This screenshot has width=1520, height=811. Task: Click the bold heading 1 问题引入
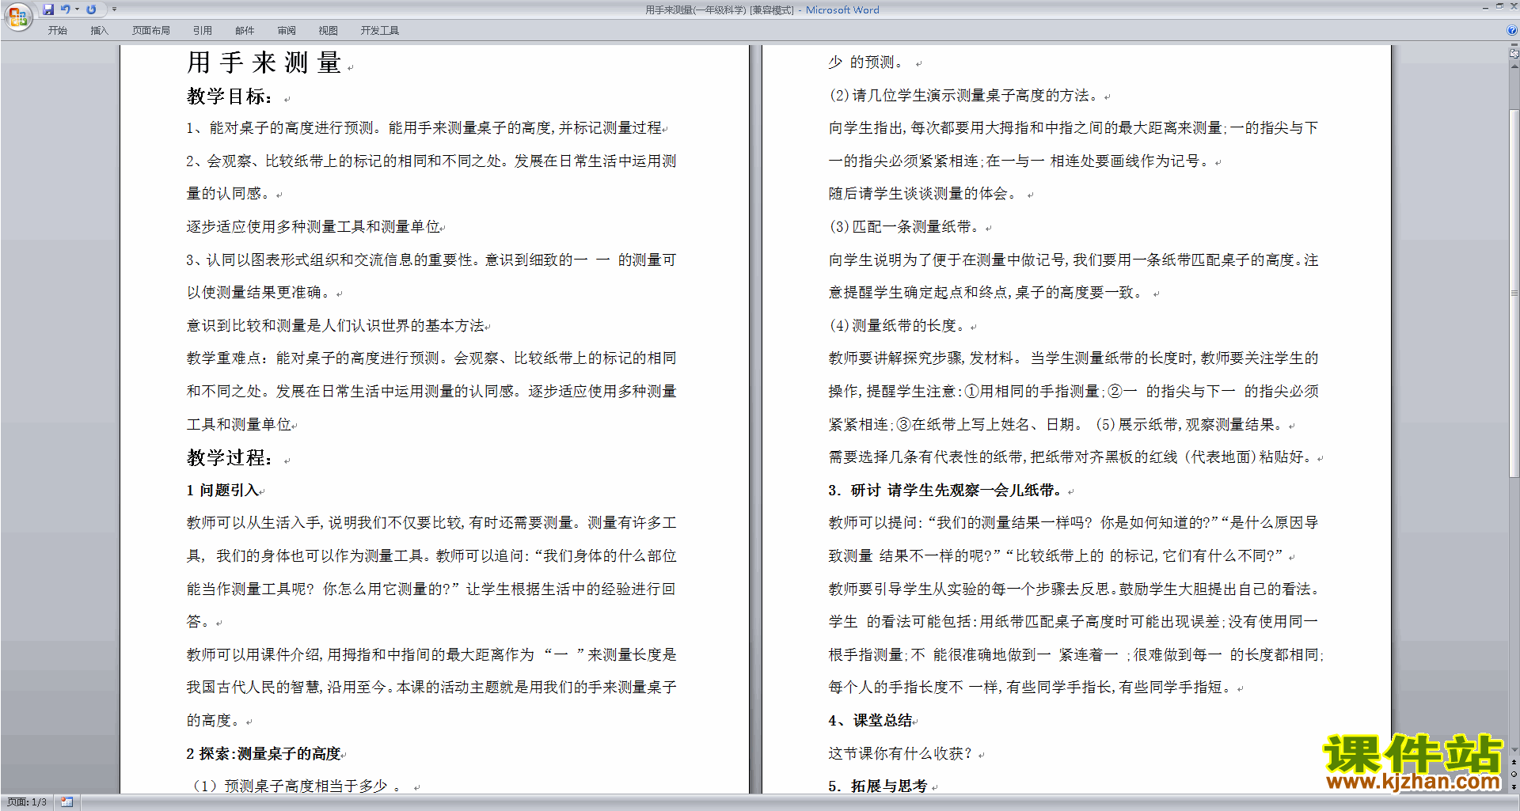pyautogui.click(x=222, y=491)
